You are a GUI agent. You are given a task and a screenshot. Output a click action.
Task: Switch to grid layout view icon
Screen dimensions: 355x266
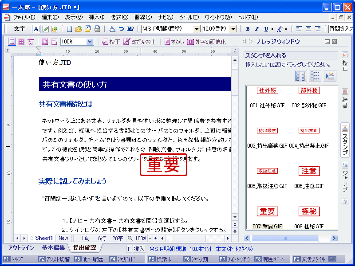(x=21, y=42)
